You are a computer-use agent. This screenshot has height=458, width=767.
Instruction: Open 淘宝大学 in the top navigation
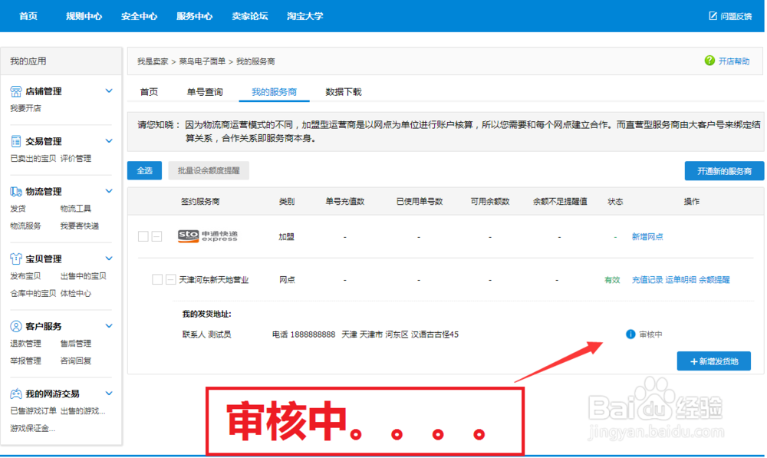(x=304, y=16)
